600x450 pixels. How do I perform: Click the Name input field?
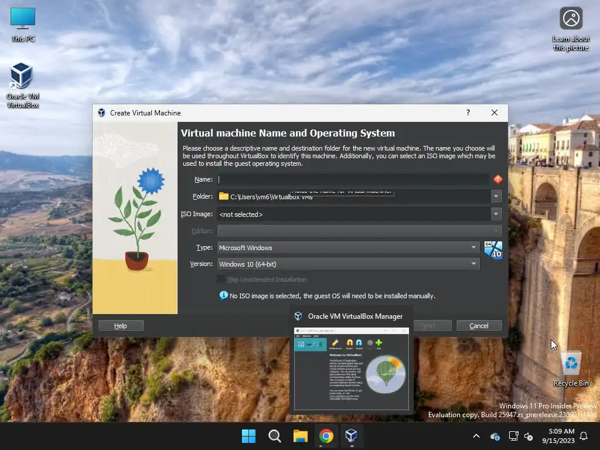click(353, 179)
